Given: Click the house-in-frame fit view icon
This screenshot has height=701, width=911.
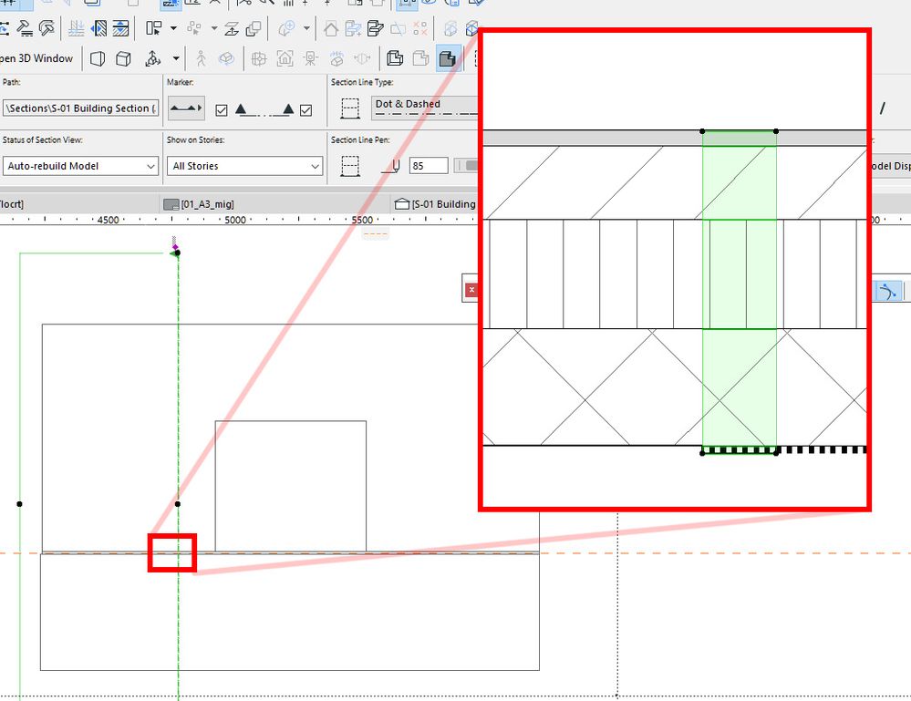Looking at the screenshot, I should pyautogui.click(x=285, y=58).
